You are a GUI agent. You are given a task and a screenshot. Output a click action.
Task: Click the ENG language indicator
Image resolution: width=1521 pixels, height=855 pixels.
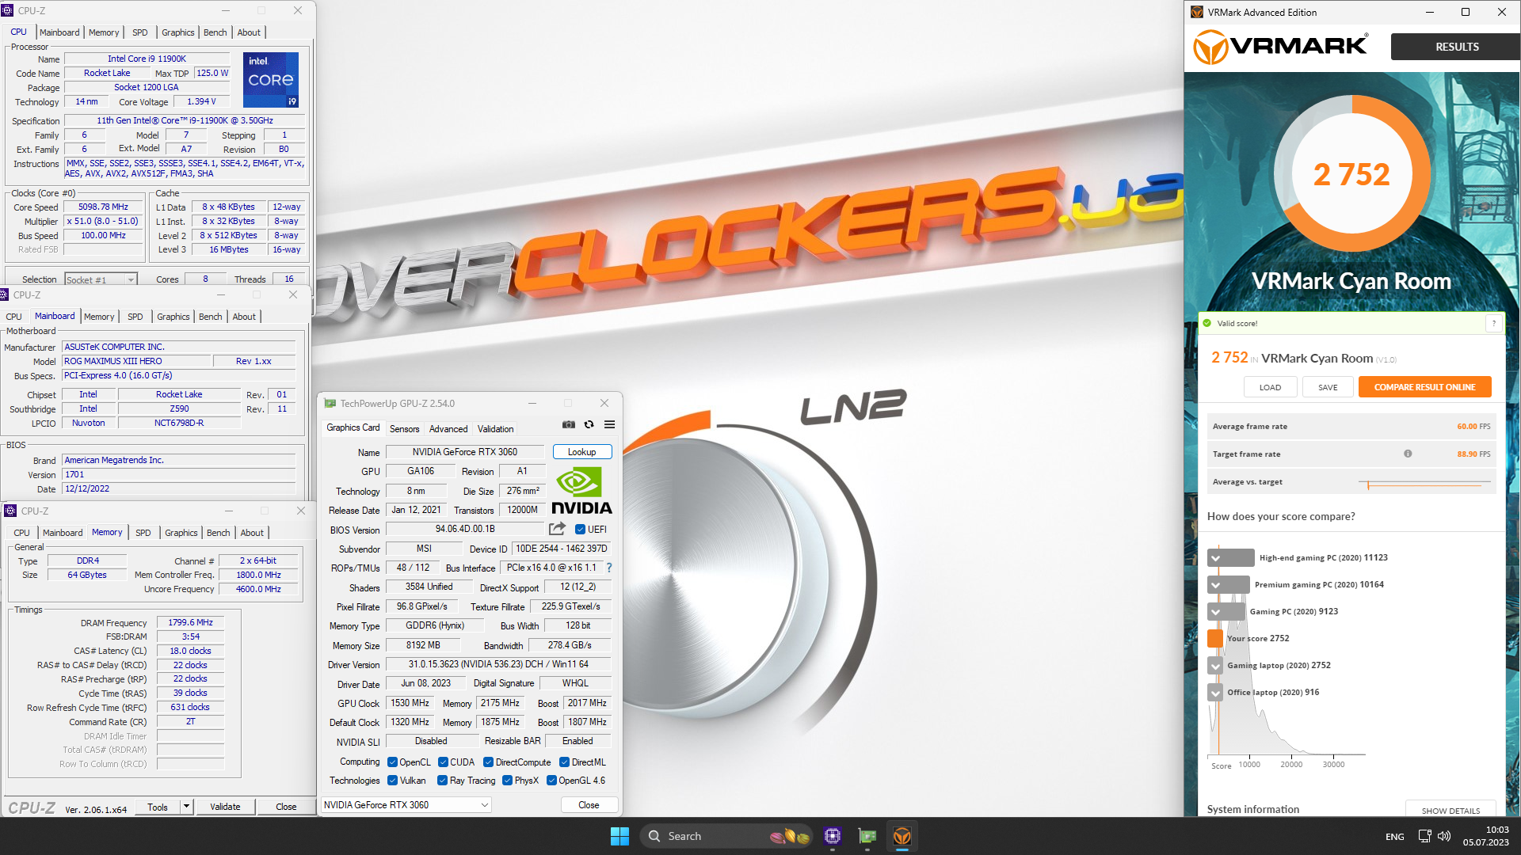point(1394,836)
